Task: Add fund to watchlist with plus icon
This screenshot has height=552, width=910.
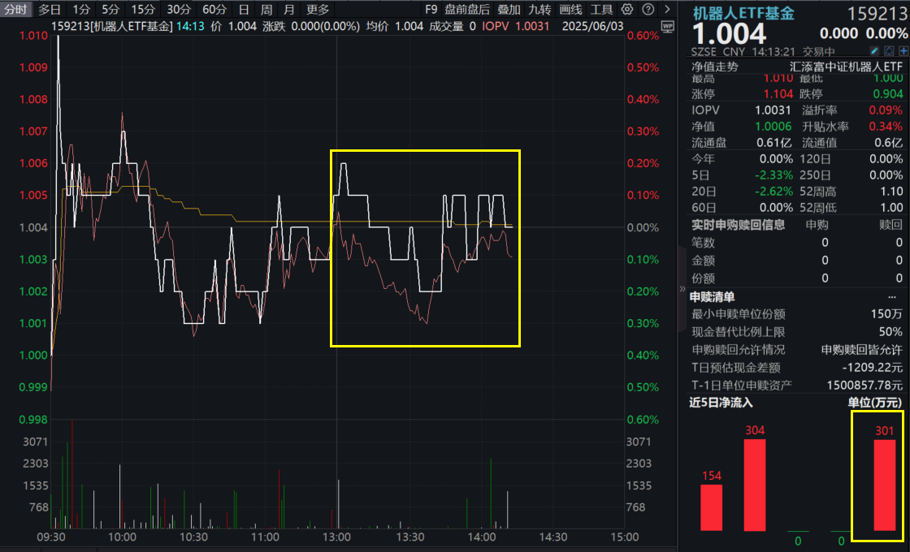Action: tap(903, 51)
